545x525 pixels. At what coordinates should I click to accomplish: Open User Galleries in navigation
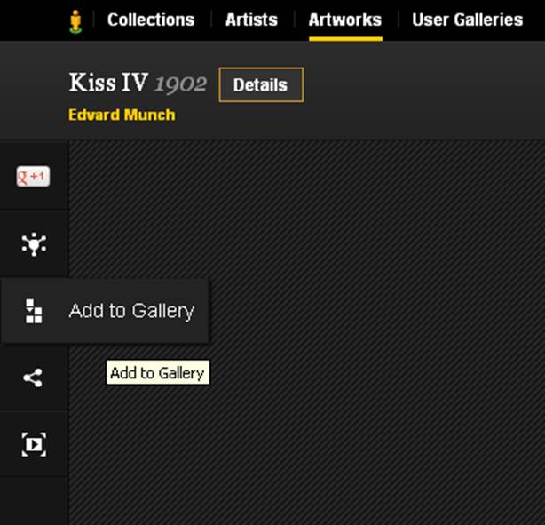(x=468, y=20)
